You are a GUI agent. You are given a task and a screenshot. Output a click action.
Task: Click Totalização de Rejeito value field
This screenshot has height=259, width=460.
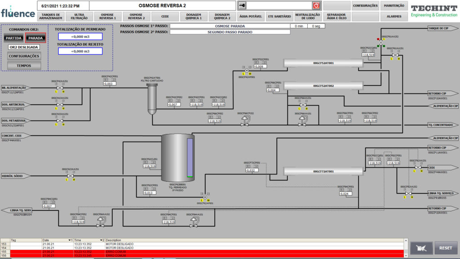tap(80, 51)
